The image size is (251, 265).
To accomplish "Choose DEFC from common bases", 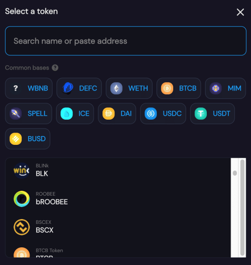I will point(79,88).
